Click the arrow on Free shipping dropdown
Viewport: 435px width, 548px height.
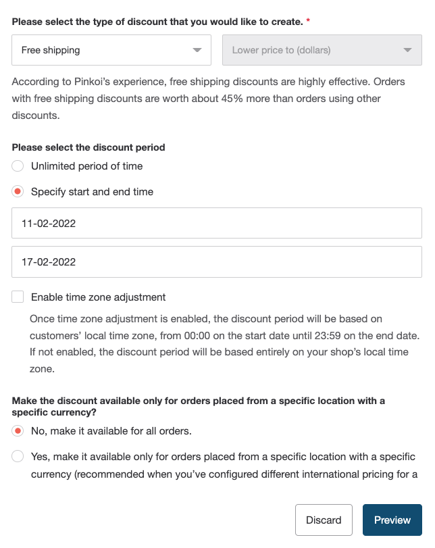click(197, 50)
